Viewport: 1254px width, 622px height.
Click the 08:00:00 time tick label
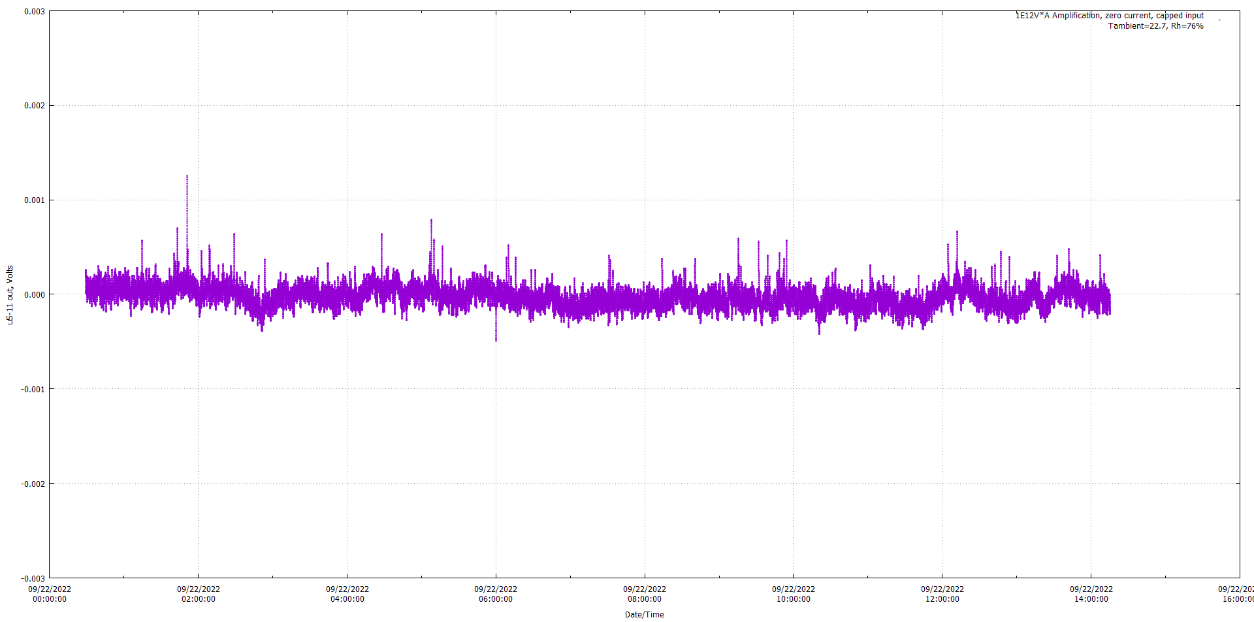(645, 599)
